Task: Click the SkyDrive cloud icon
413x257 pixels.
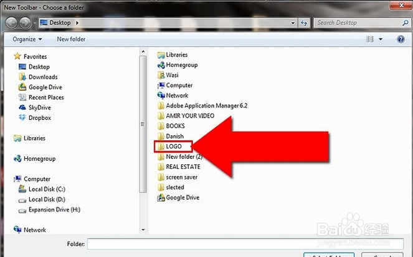Action: pos(22,107)
